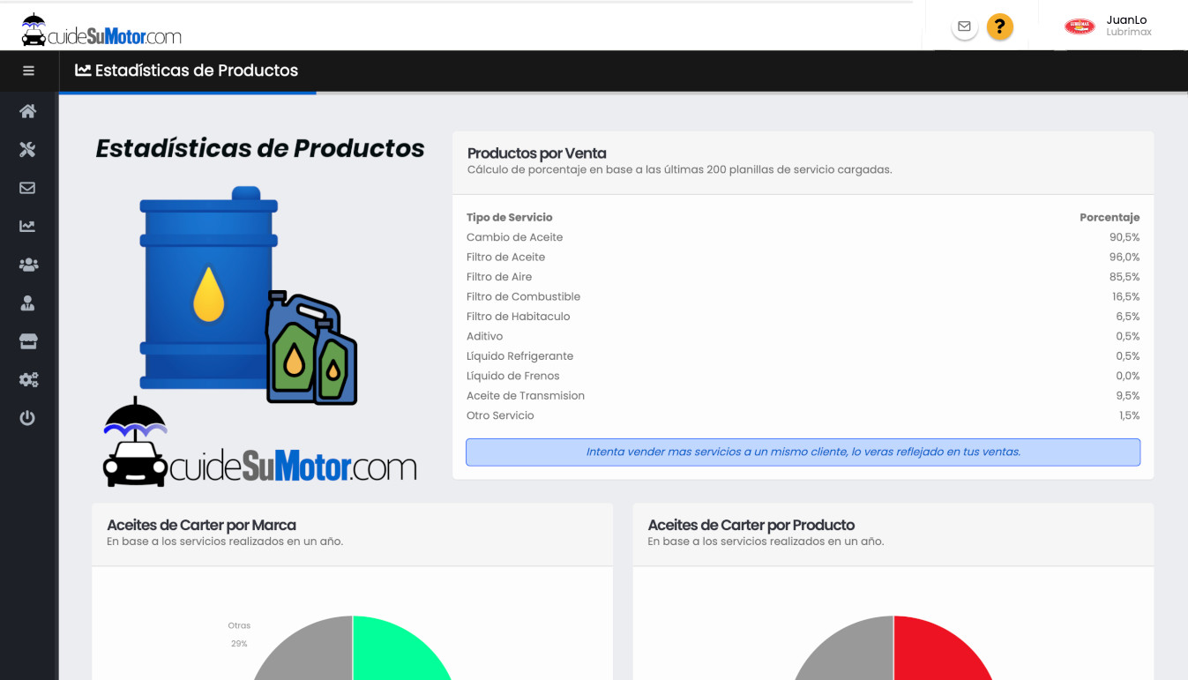Toggle the hamburger sidebar menu
This screenshot has height=680, width=1188.
click(x=28, y=71)
